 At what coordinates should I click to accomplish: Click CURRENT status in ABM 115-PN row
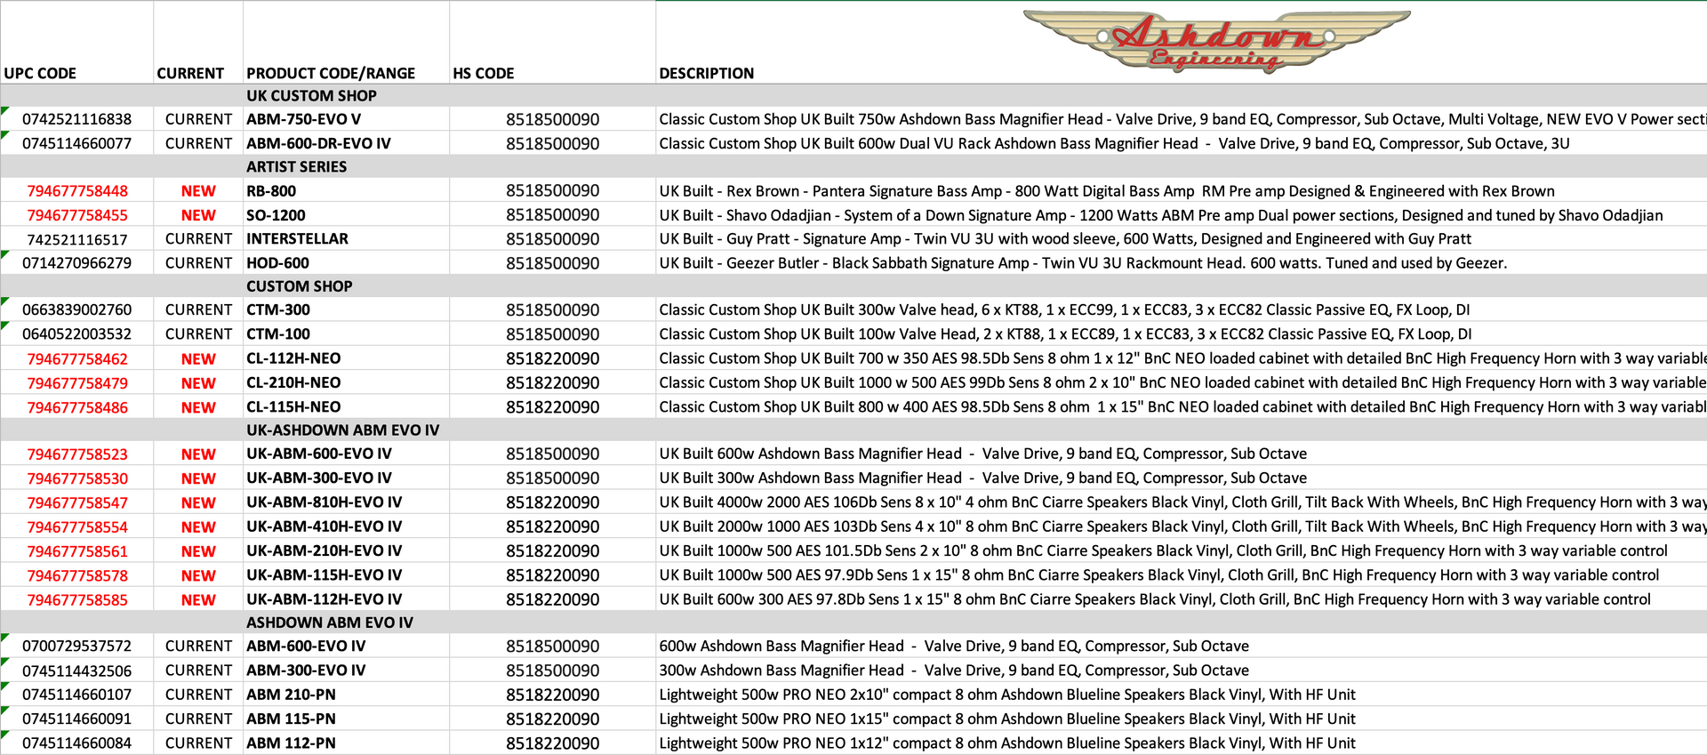198,719
